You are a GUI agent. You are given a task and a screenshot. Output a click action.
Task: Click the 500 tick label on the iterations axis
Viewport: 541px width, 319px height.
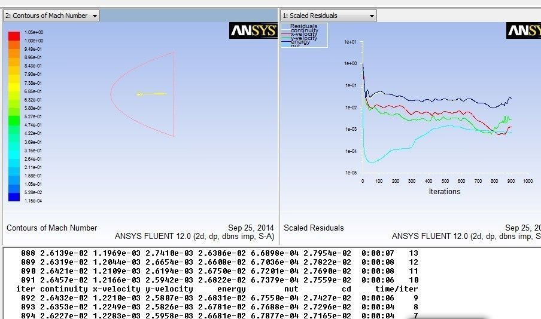click(445, 181)
